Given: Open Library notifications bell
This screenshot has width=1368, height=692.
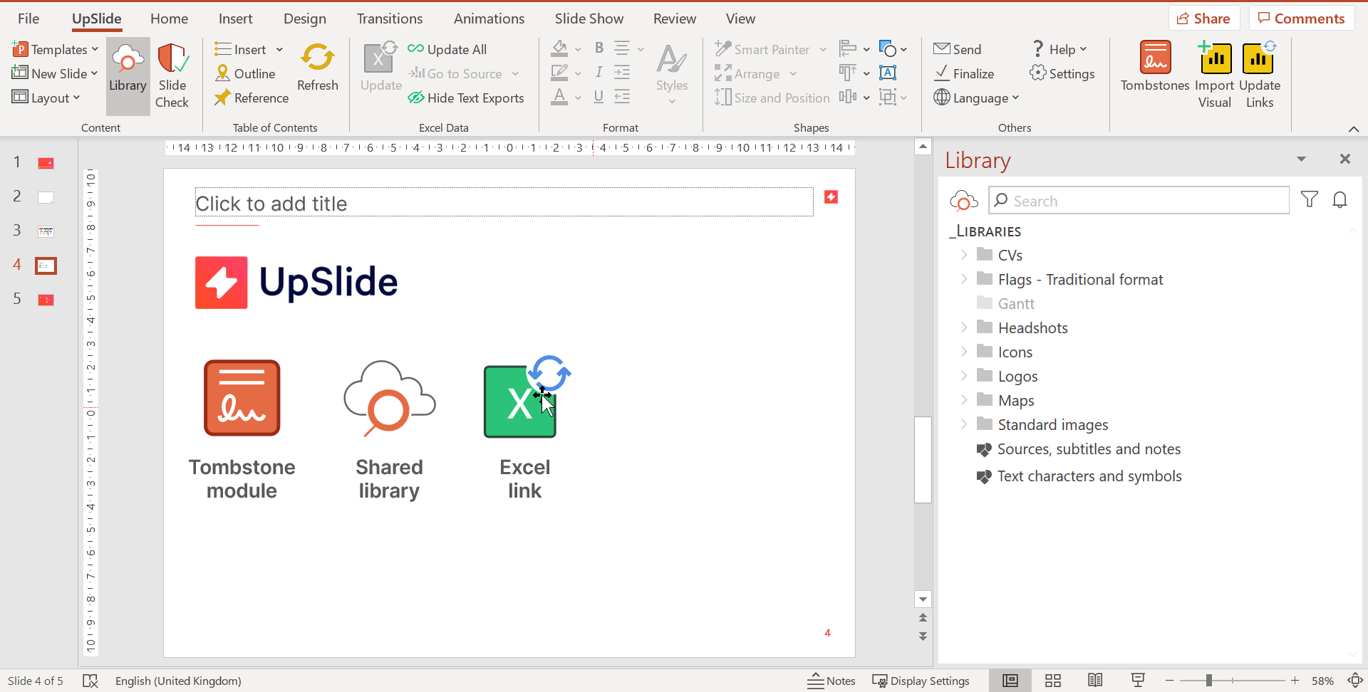Looking at the screenshot, I should pos(1339,199).
